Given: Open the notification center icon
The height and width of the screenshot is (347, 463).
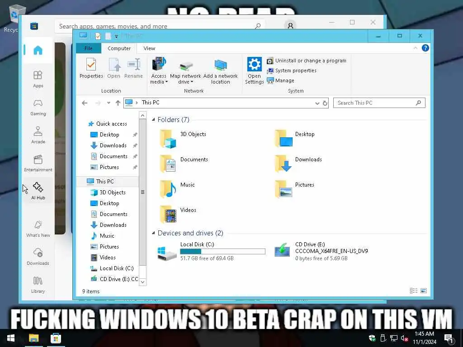Looking at the screenshot, I should [449, 338].
